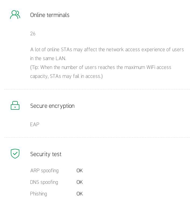
Task: Click the dashed divider above Secure encryption
Action: coord(97,89)
